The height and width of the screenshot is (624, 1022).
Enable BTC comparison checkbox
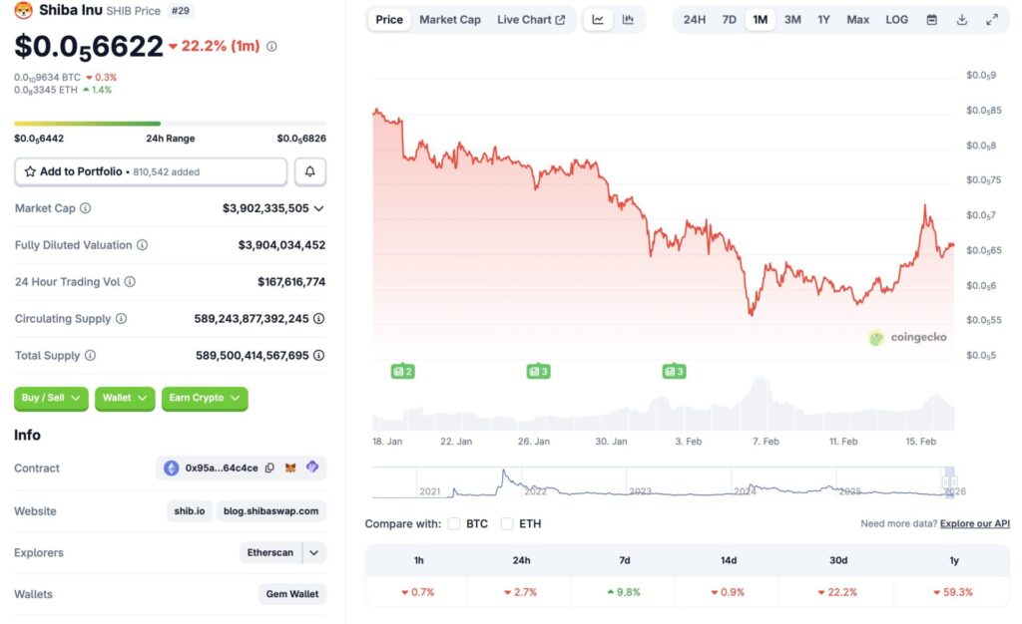454,523
